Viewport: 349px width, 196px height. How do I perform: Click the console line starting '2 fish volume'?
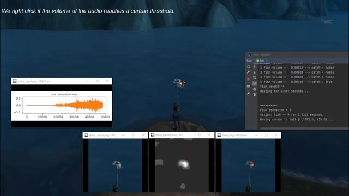(297, 72)
